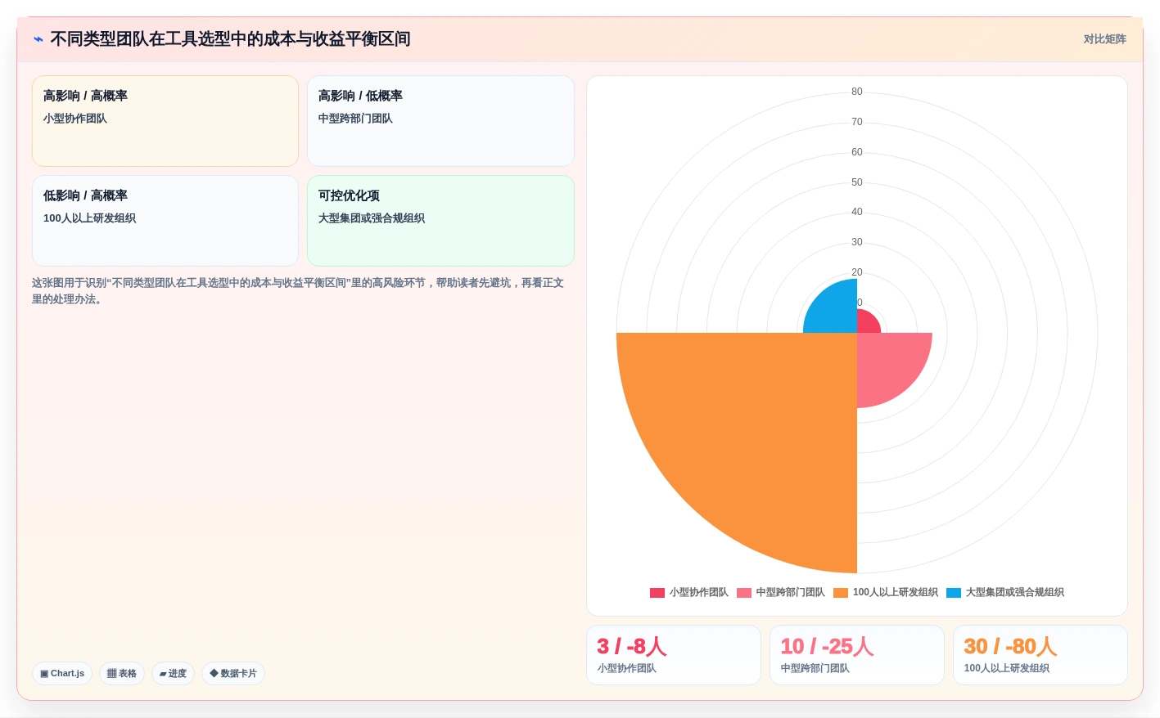Click the axis label 80 on the chart

pyautogui.click(x=857, y=92)
